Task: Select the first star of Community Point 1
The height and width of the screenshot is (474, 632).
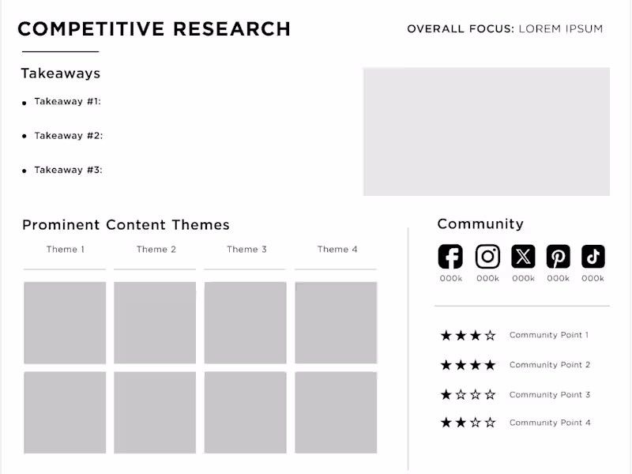Action: click(447, 335)
